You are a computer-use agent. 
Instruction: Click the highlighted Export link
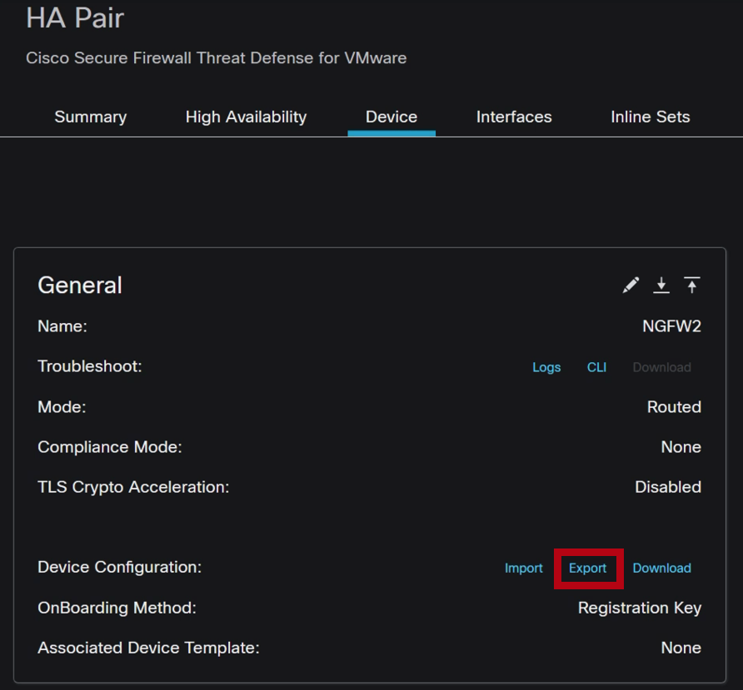(588, 568)
